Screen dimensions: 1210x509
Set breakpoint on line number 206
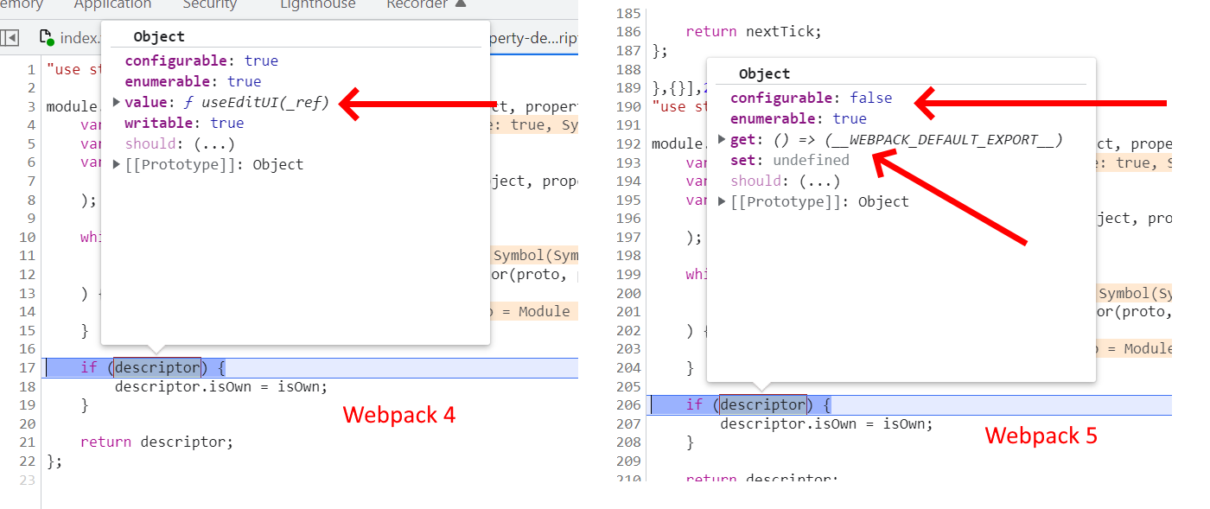coord(629,404)
